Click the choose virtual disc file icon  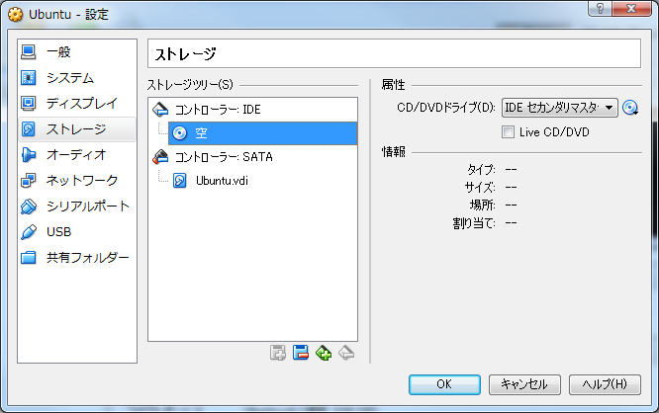(x=630, y=108)
